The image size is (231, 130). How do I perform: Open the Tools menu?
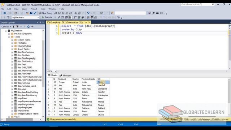[x=43, y=9]
